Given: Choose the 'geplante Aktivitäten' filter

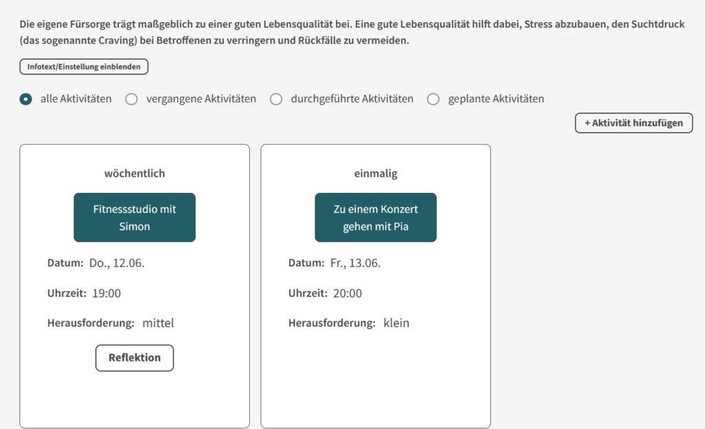Looking at the screenshot, I should click(x=433, y=99).
